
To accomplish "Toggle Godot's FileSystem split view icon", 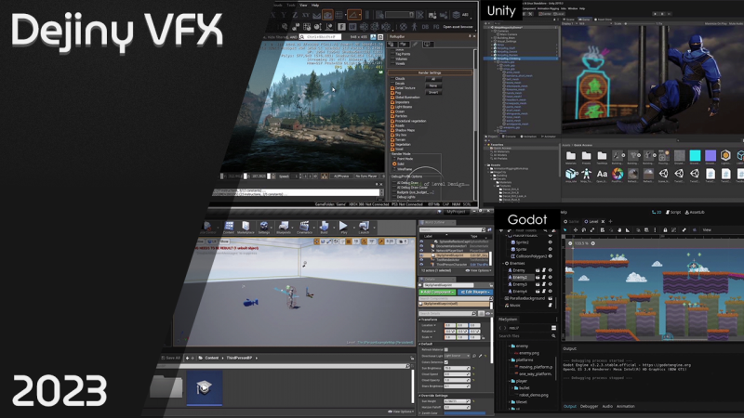I will [x=553, y=328].
